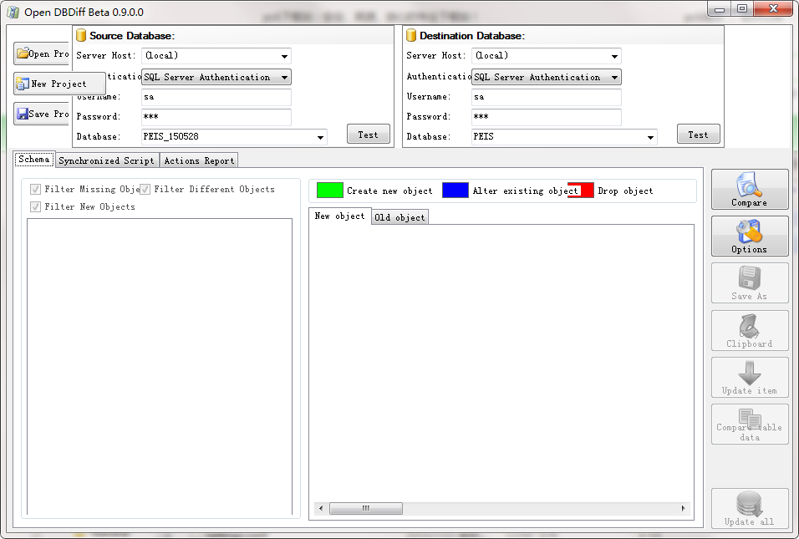Expand the source Server Host dropdown
This screenshot has height=539, width=799.
284,56
